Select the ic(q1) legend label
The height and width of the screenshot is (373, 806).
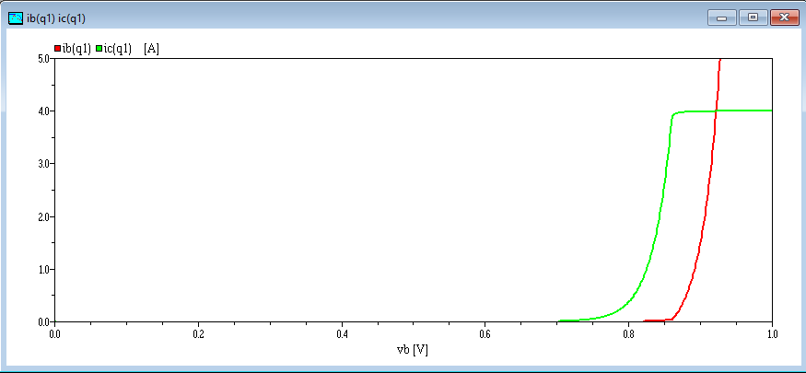pyautogui.click(x=117, y=49)
